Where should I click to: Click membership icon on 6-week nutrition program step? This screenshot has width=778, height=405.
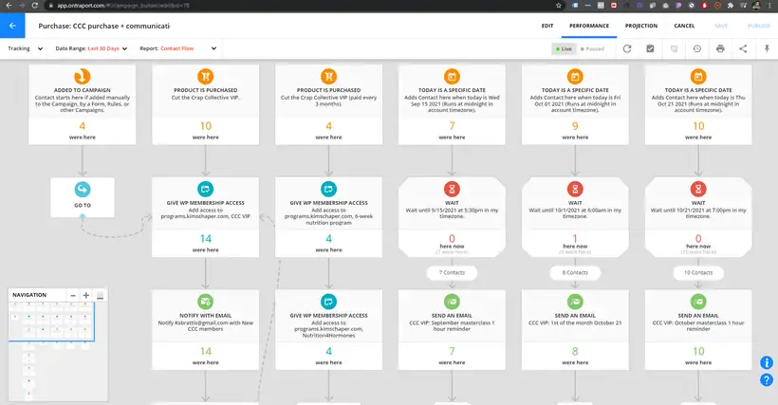328,189
